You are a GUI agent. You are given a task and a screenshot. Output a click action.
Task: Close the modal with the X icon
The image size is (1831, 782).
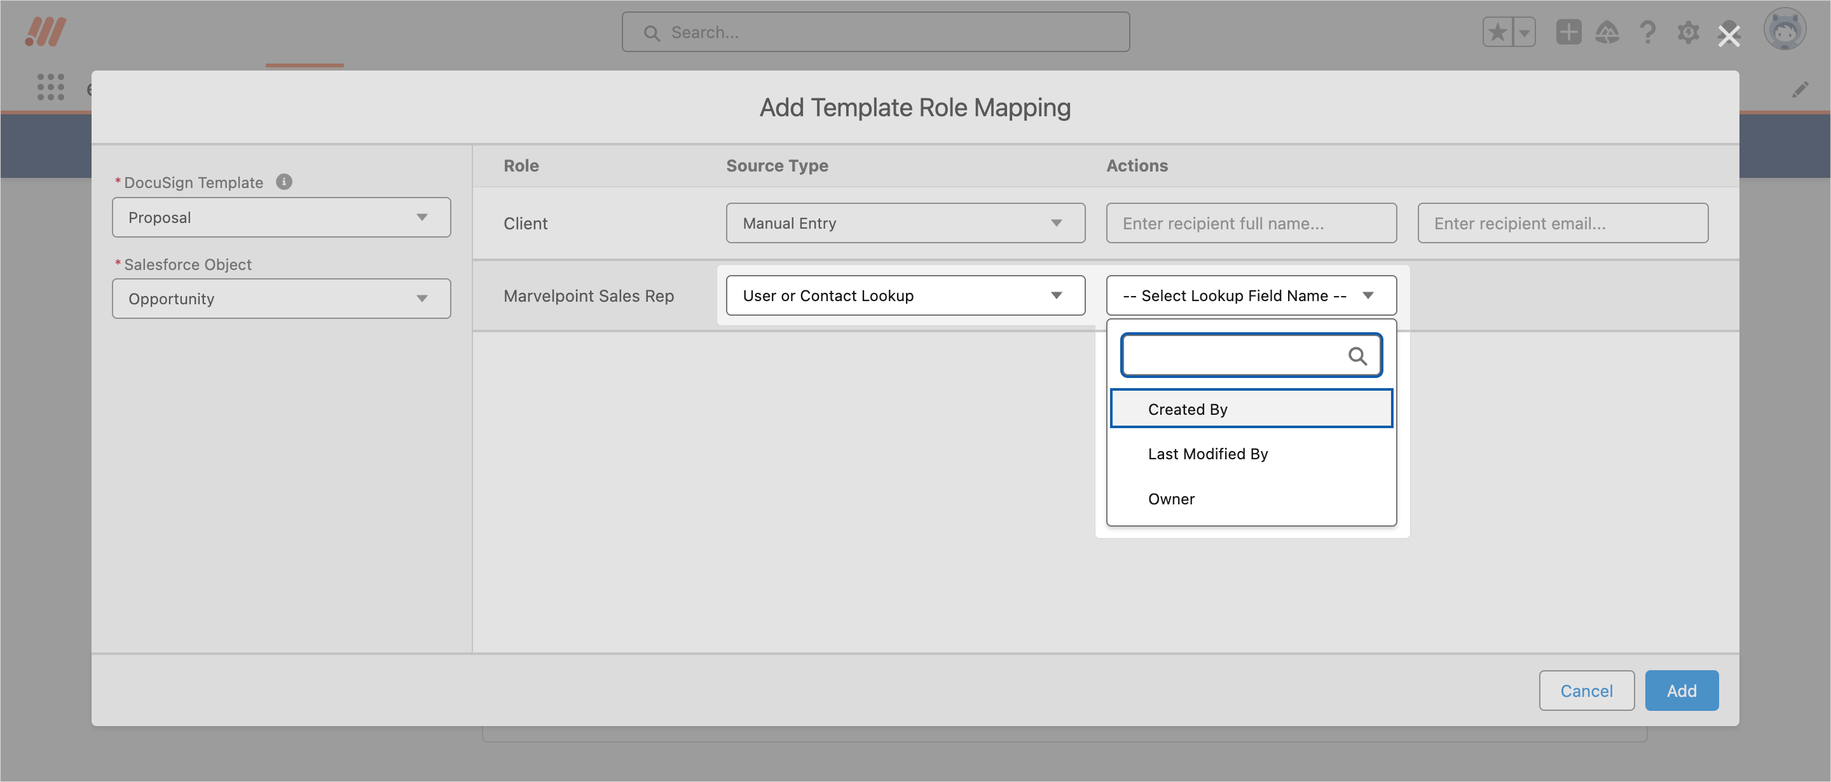[x=1728, y=36]
